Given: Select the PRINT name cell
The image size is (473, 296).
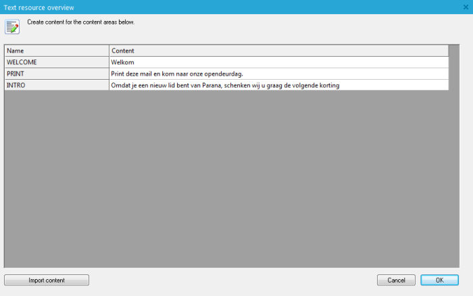Looking at the screenshot, I should [x=56, y=74].
